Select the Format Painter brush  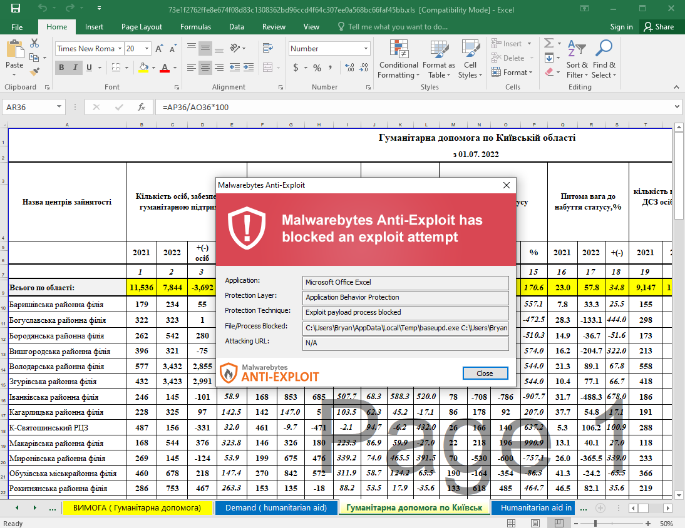point(34,72)
